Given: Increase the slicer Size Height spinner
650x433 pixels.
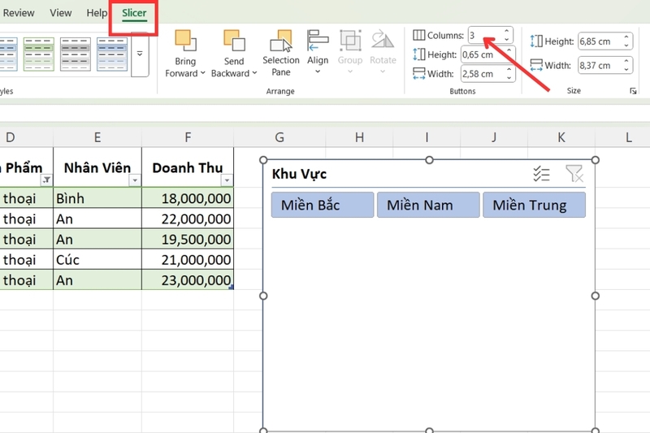Looking at the screenshot, I should click(626, 37).
